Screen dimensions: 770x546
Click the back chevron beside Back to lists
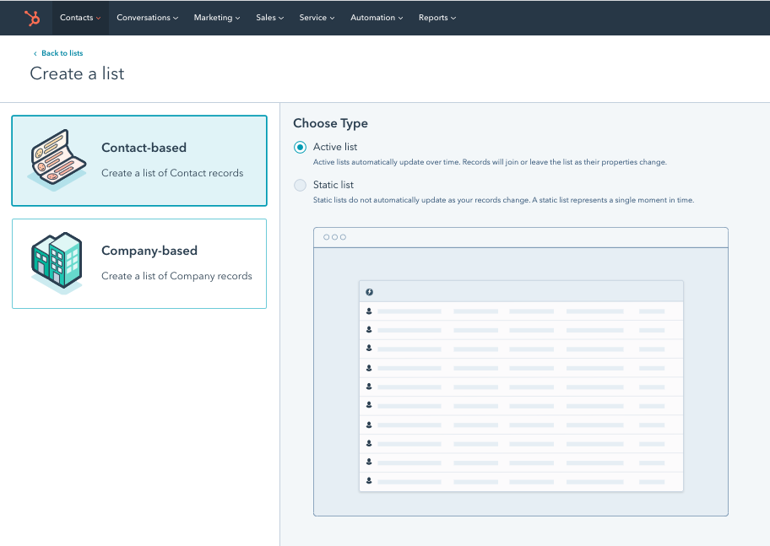point(34,52)
